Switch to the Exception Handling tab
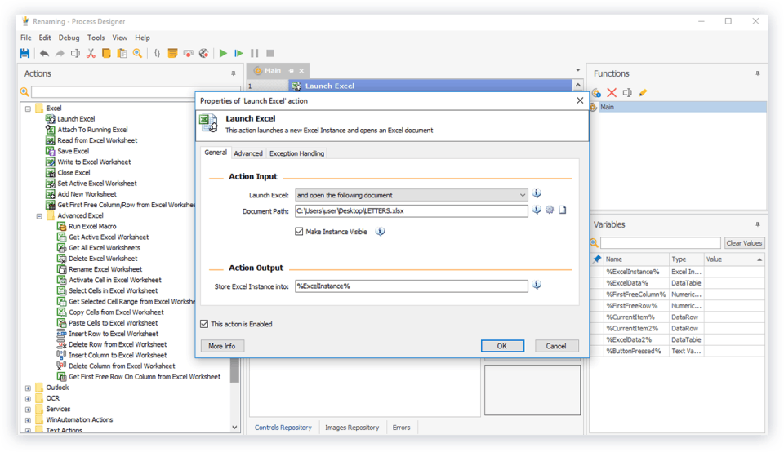The width and height of the screenshot is (784, 452). coord(297,153)
